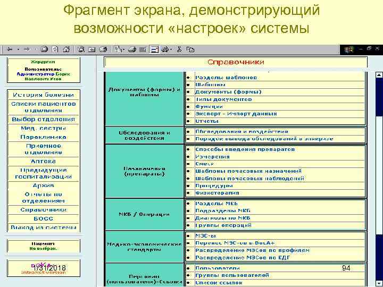Click the browser Forward arrow
Viewport: 383px width, 287px height.
pos(27,49)
